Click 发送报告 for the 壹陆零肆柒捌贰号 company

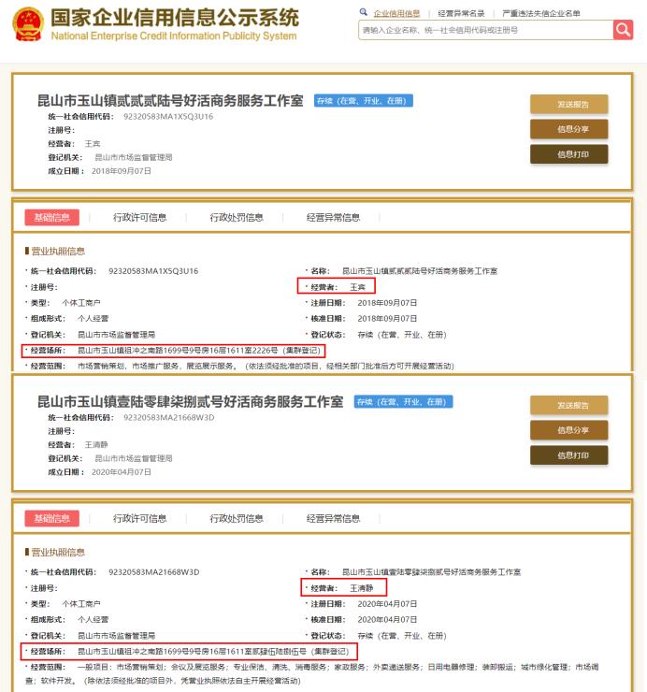[568, 405]
